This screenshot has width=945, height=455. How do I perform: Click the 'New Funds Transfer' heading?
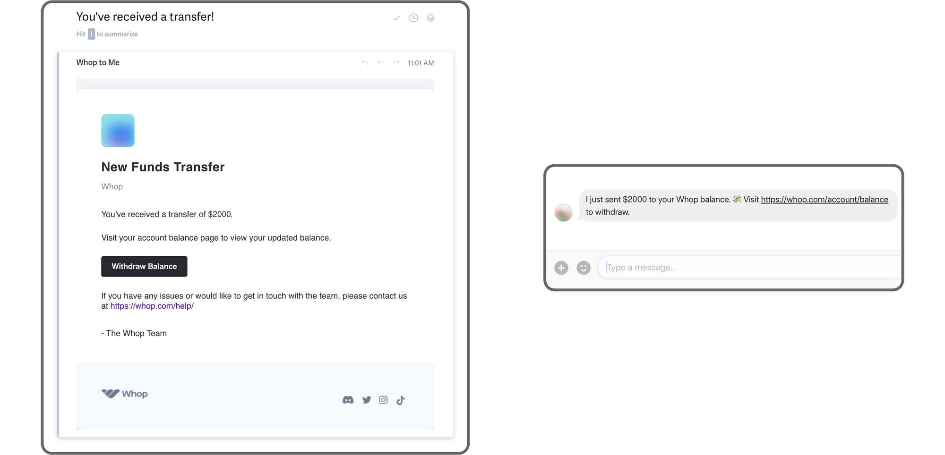pos(163,167)
